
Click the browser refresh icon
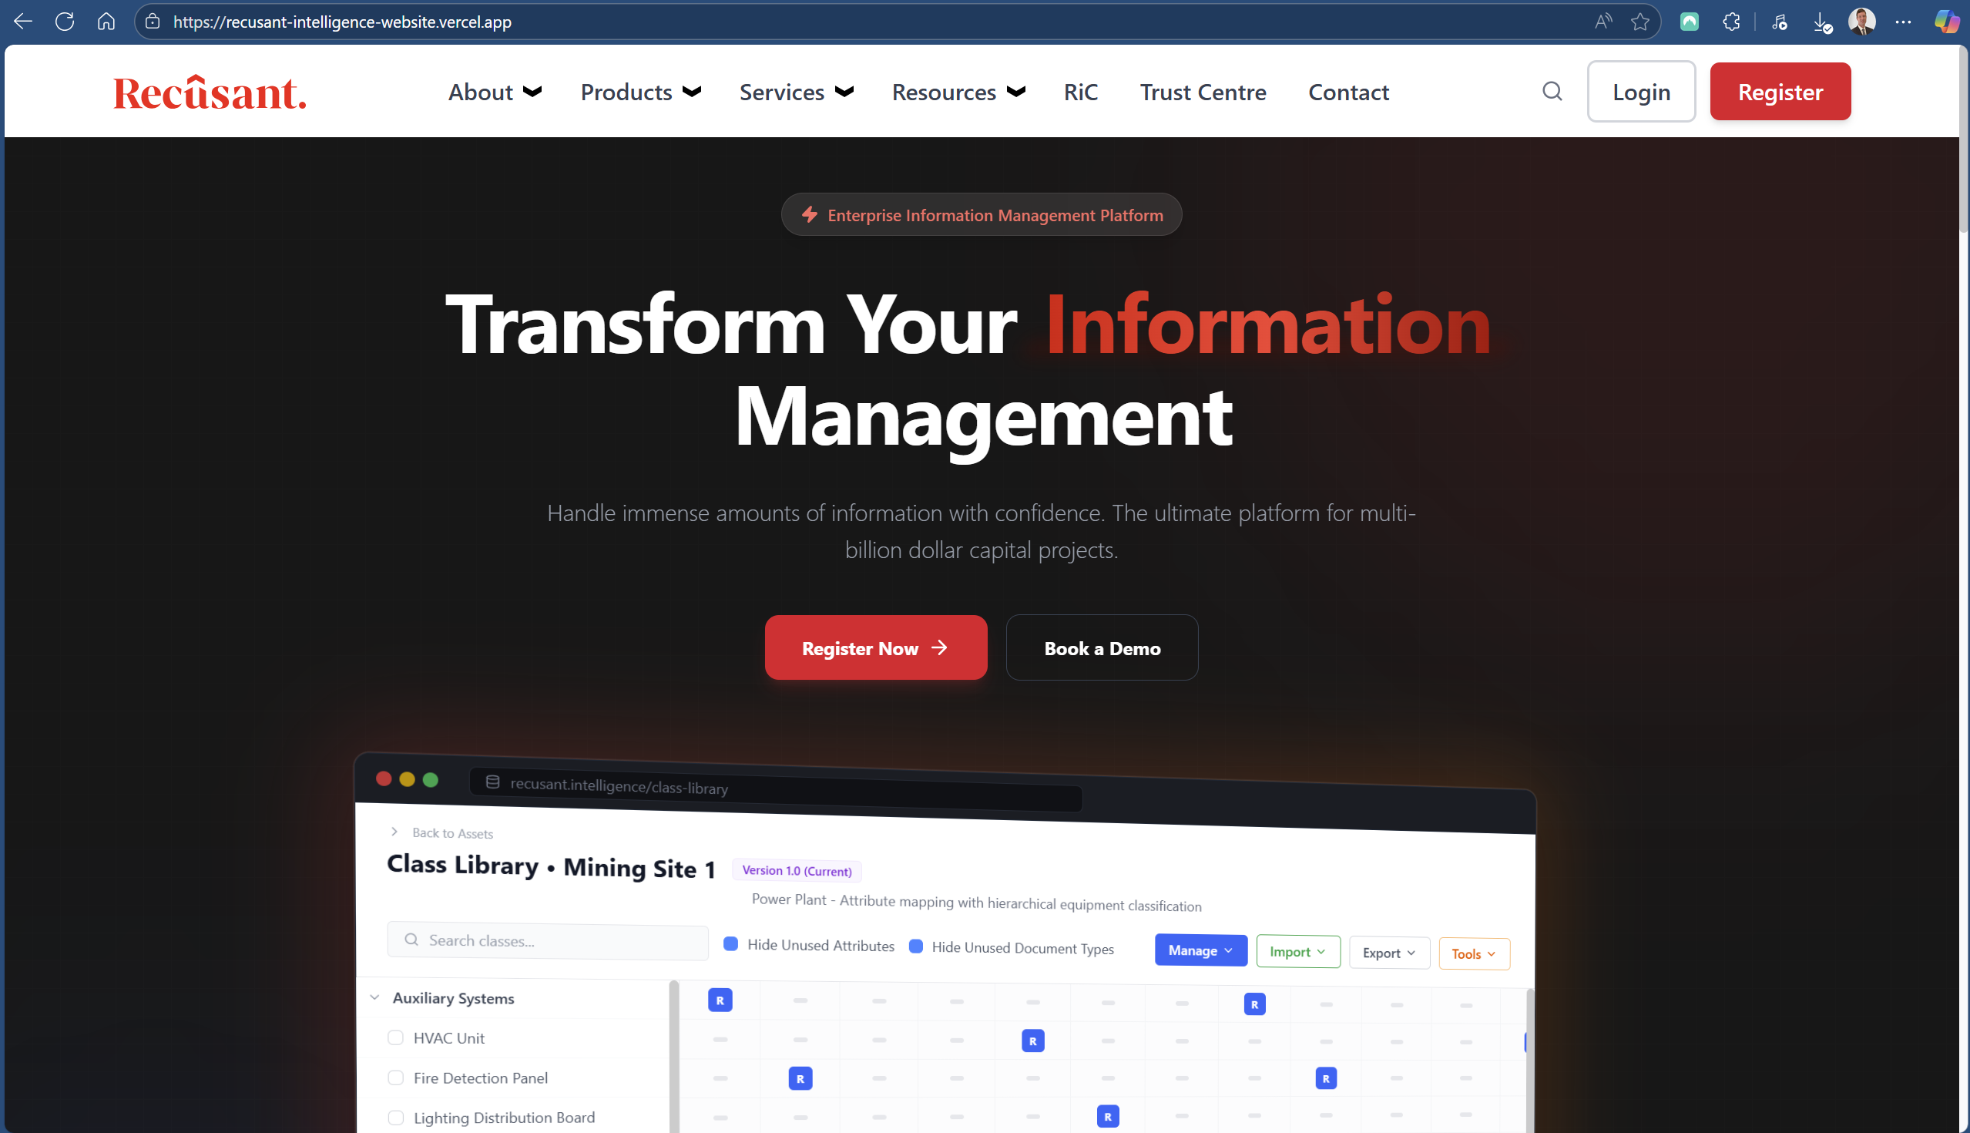pos(65,22)
